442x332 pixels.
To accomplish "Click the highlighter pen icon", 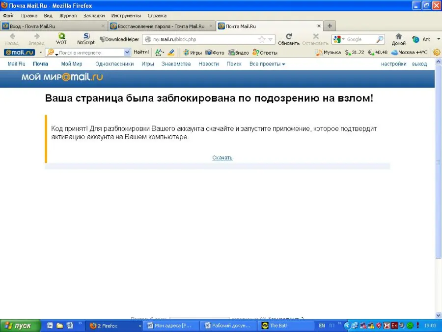I will point(171,52).
